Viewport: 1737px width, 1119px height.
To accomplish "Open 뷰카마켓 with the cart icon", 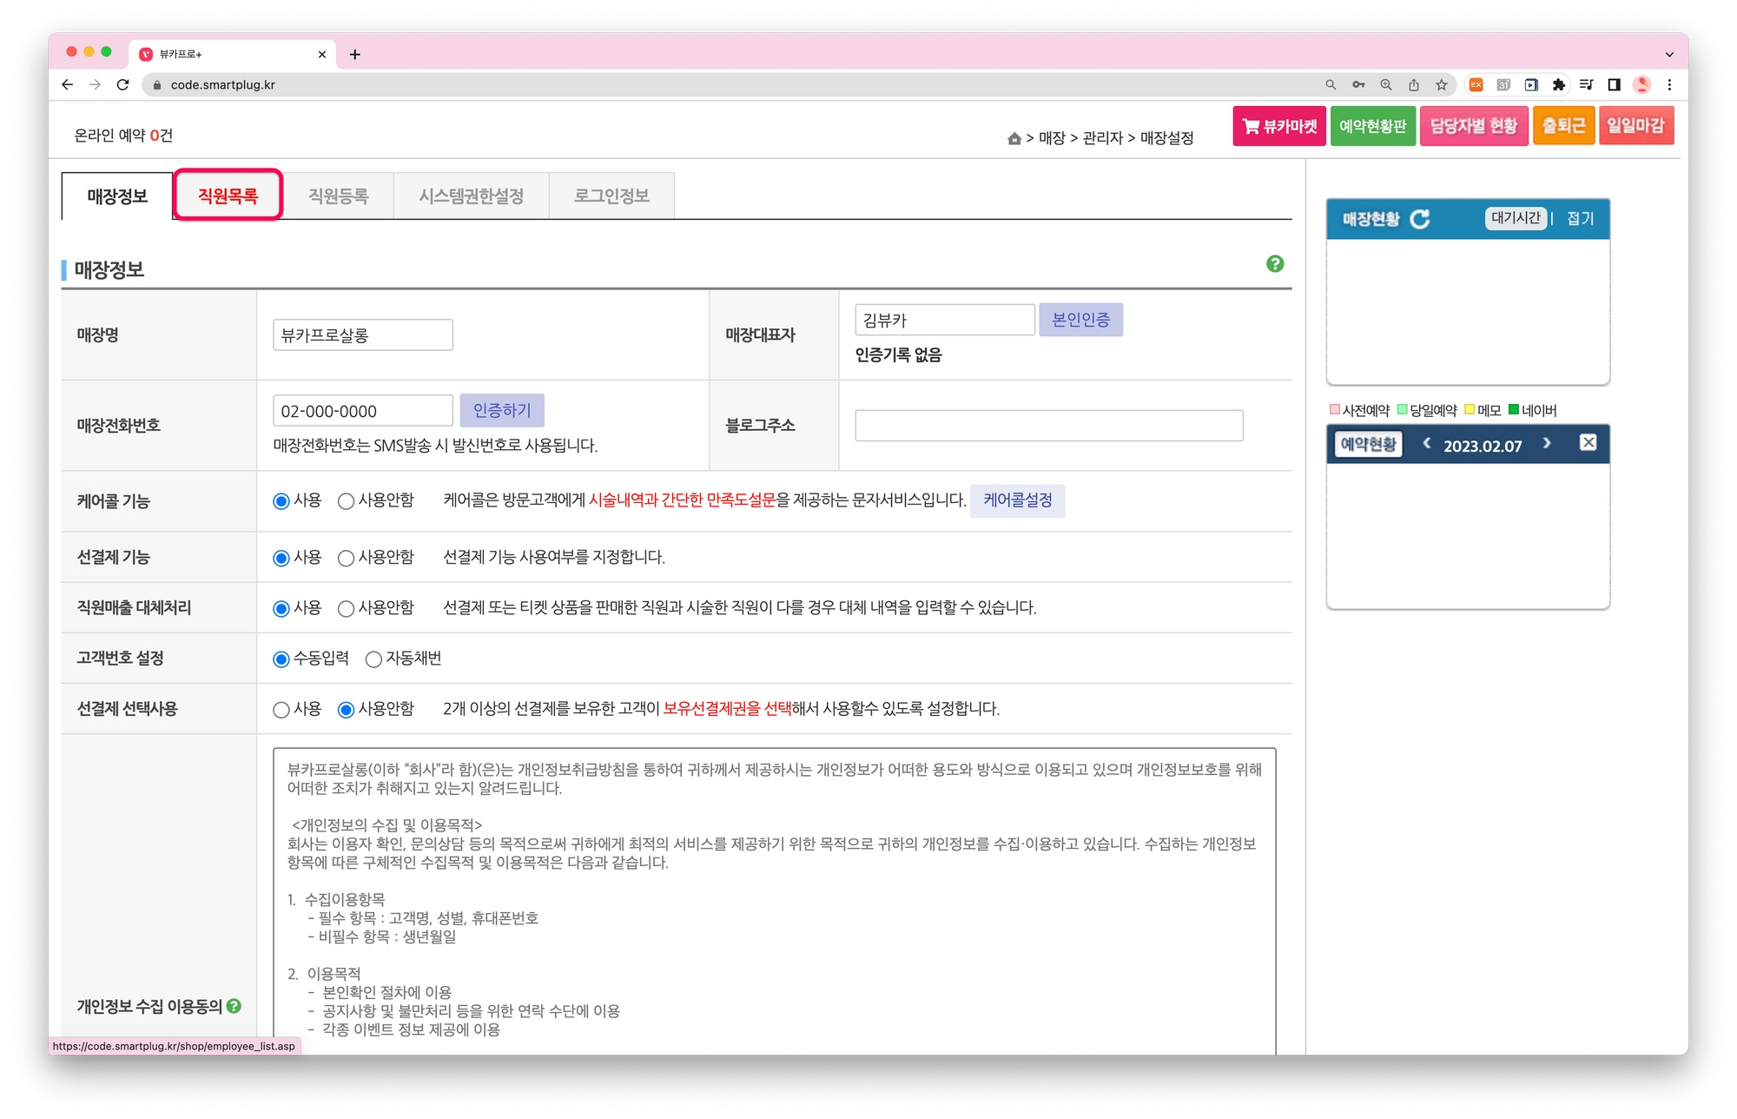I will (1278, 127).
